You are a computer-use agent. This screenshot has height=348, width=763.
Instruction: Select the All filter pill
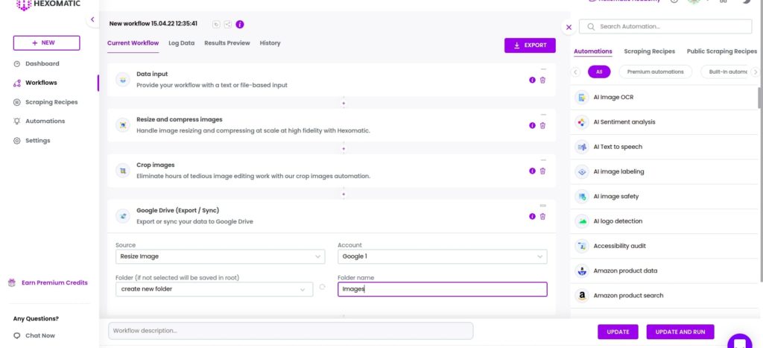[x=599, y=72]
